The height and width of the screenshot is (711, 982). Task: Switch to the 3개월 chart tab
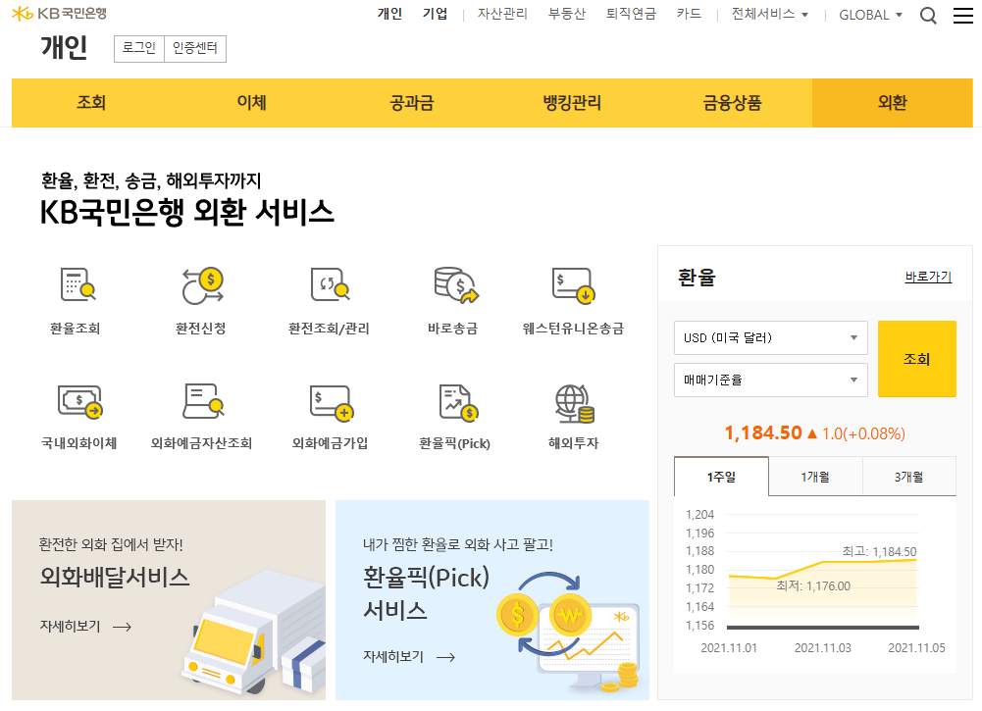(909, 477)
